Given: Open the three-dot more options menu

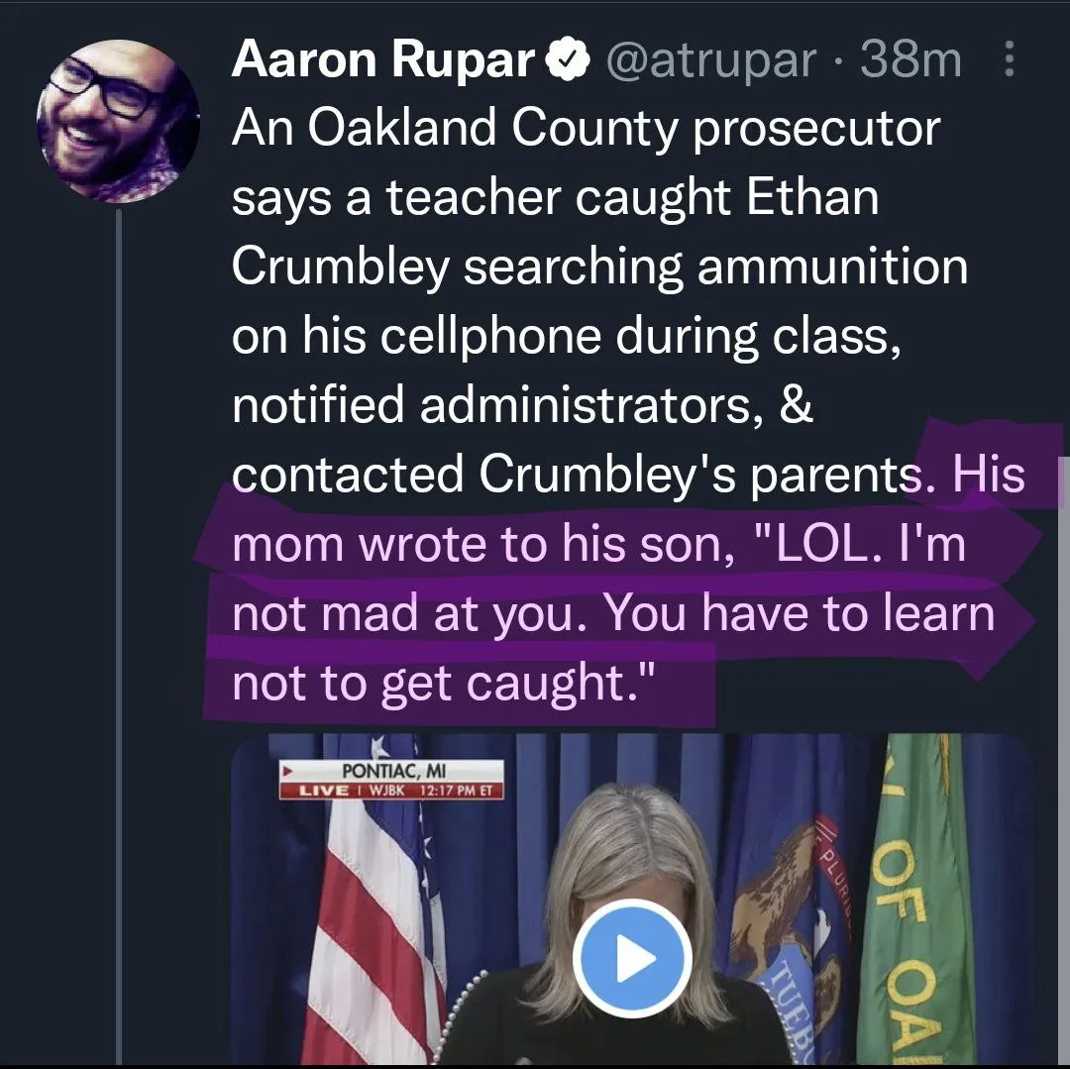Looking at the screenshot, I should click(x=1010, y=61).
